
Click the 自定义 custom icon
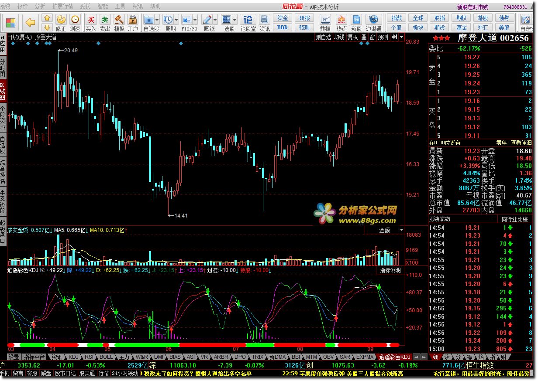[x=526, y=19]
